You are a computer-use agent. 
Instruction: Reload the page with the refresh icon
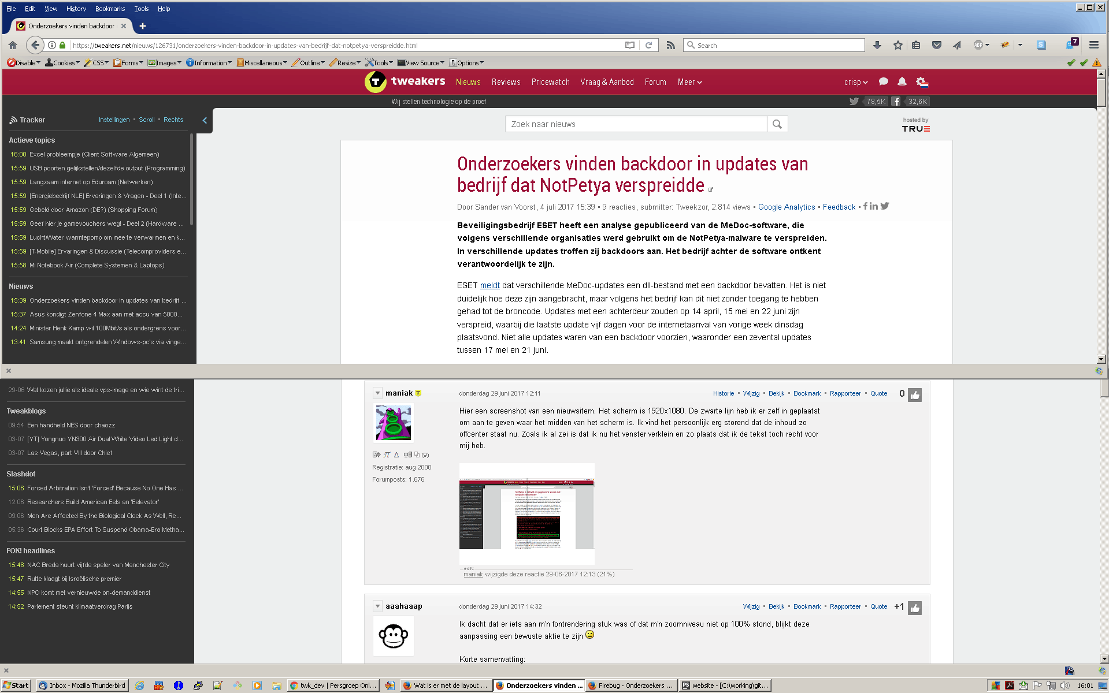point(648,45)
